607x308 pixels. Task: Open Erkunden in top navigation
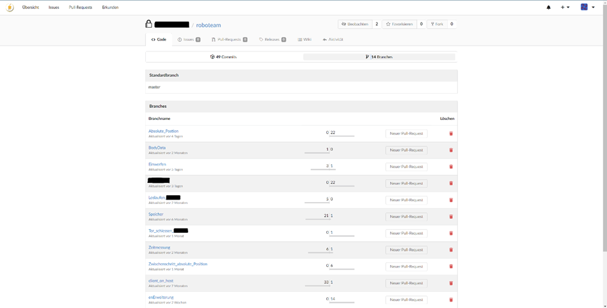click(110, 7)
